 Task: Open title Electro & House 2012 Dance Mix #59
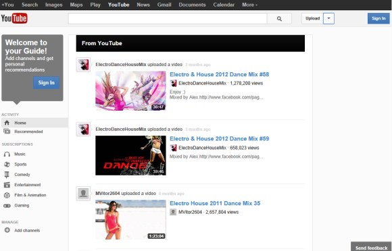click(x=220, y=139)
